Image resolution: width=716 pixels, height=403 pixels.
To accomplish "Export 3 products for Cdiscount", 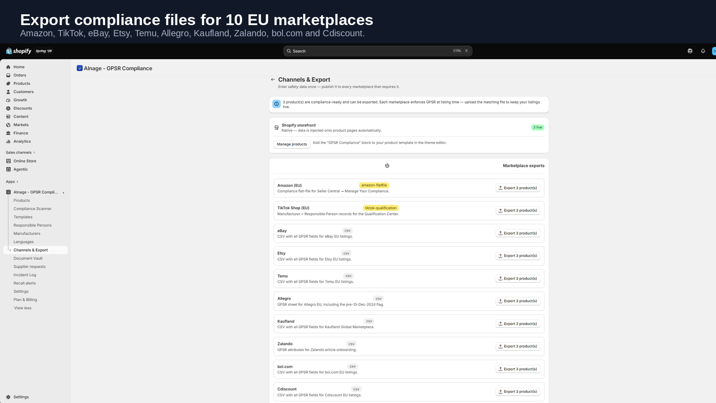I will 518,391.
